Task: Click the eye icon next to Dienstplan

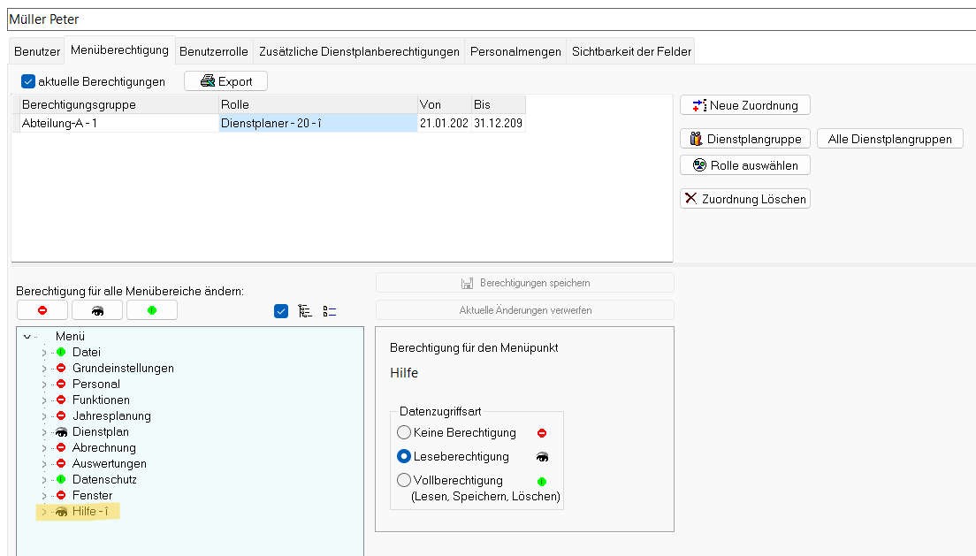Action: (61, 432)
